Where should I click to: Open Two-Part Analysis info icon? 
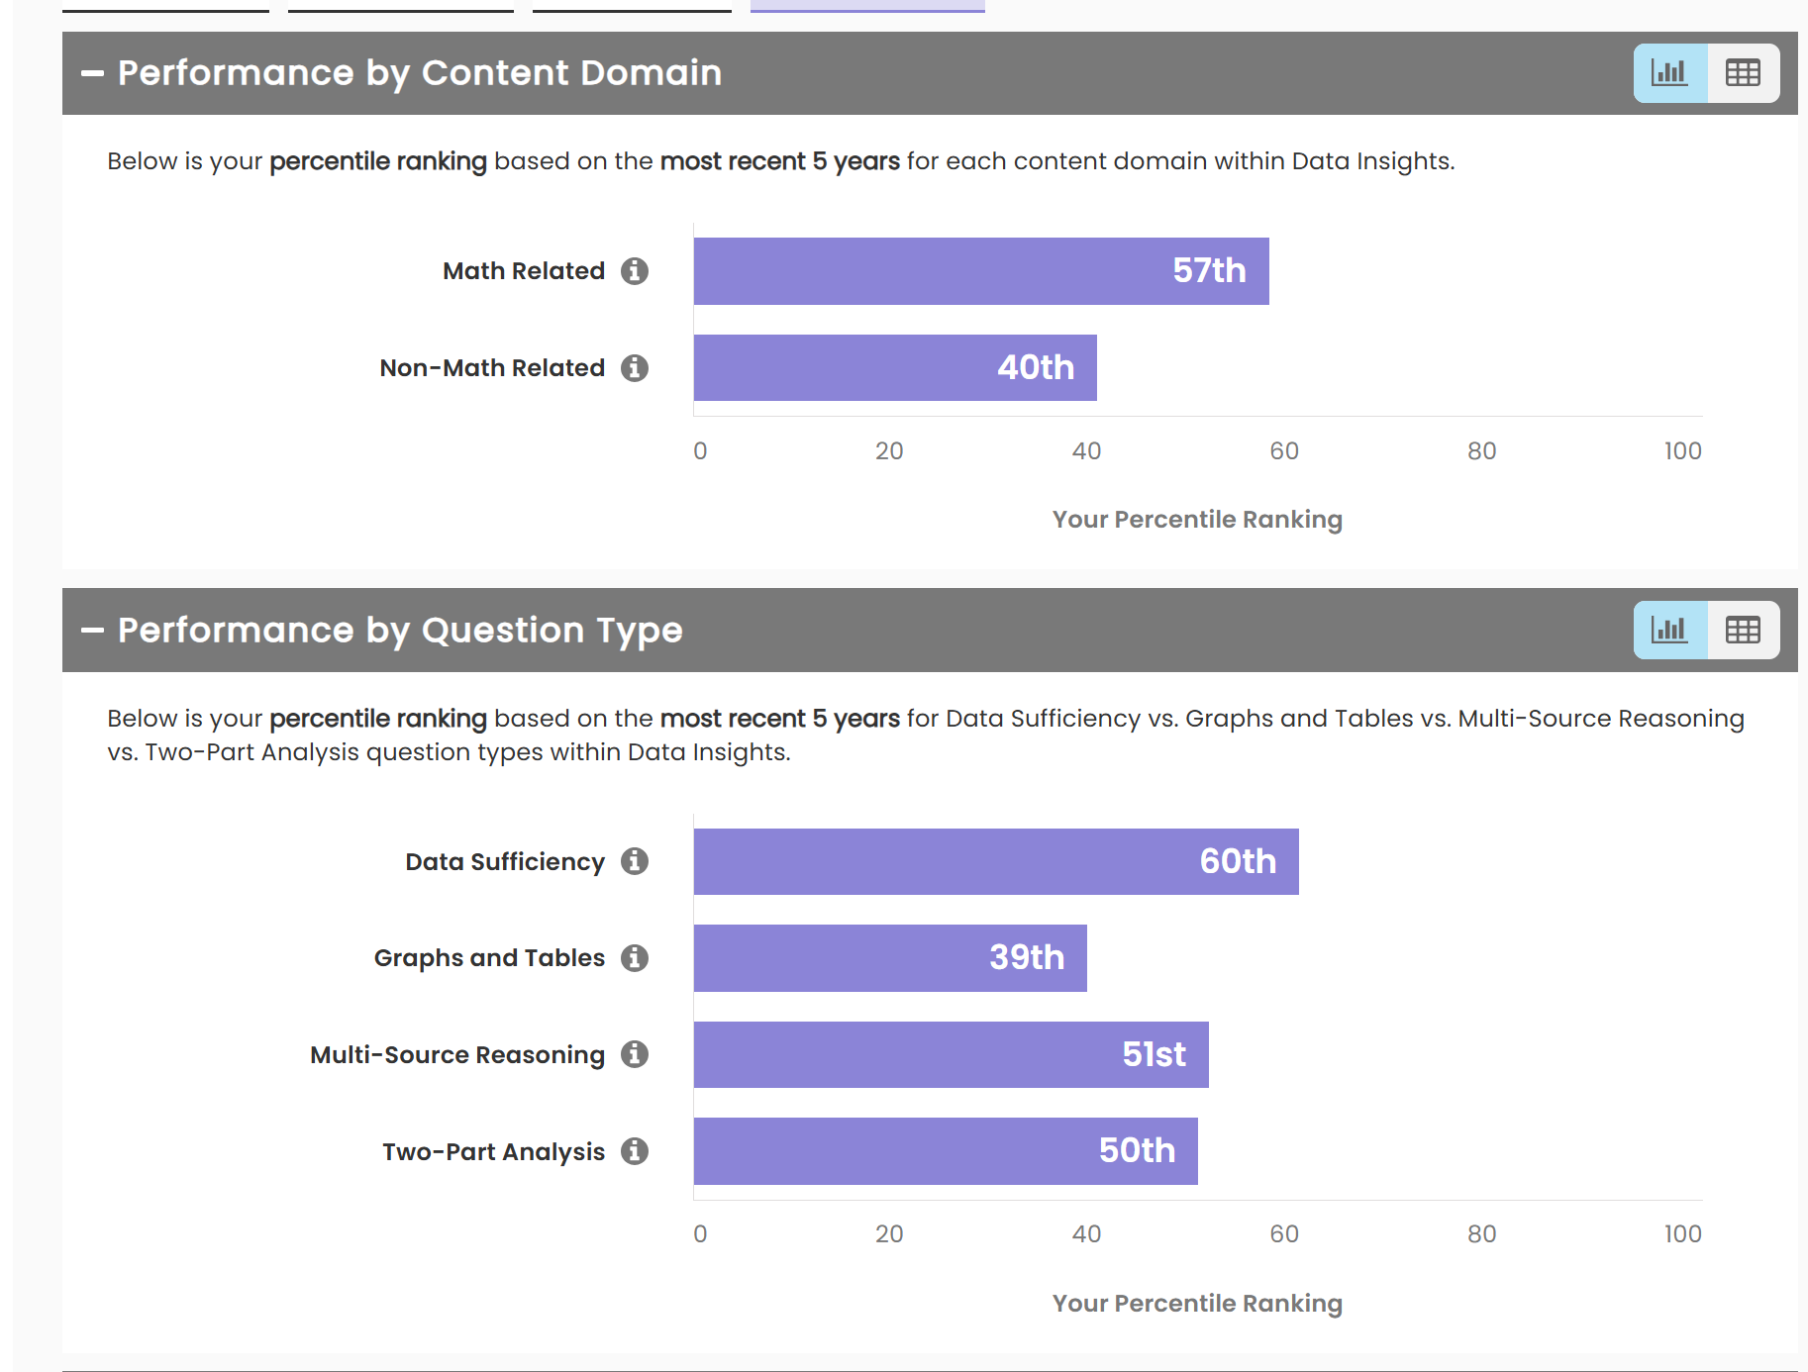(635, 1151)
